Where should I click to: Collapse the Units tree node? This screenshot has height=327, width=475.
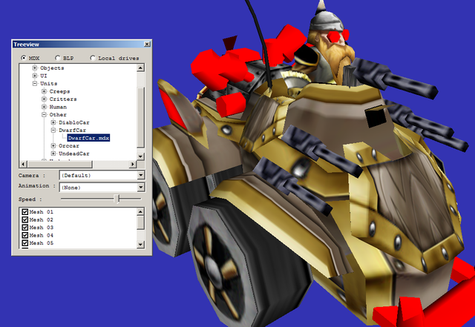pos(35,84)
